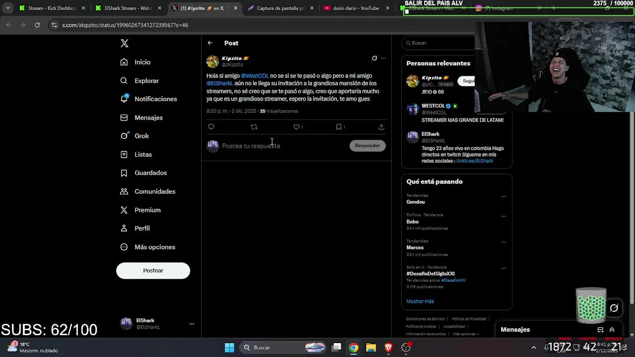Image resolution: width=635 pixels, height=357 pixels.
Task: Go to Inicio home page
Action: 135,62
